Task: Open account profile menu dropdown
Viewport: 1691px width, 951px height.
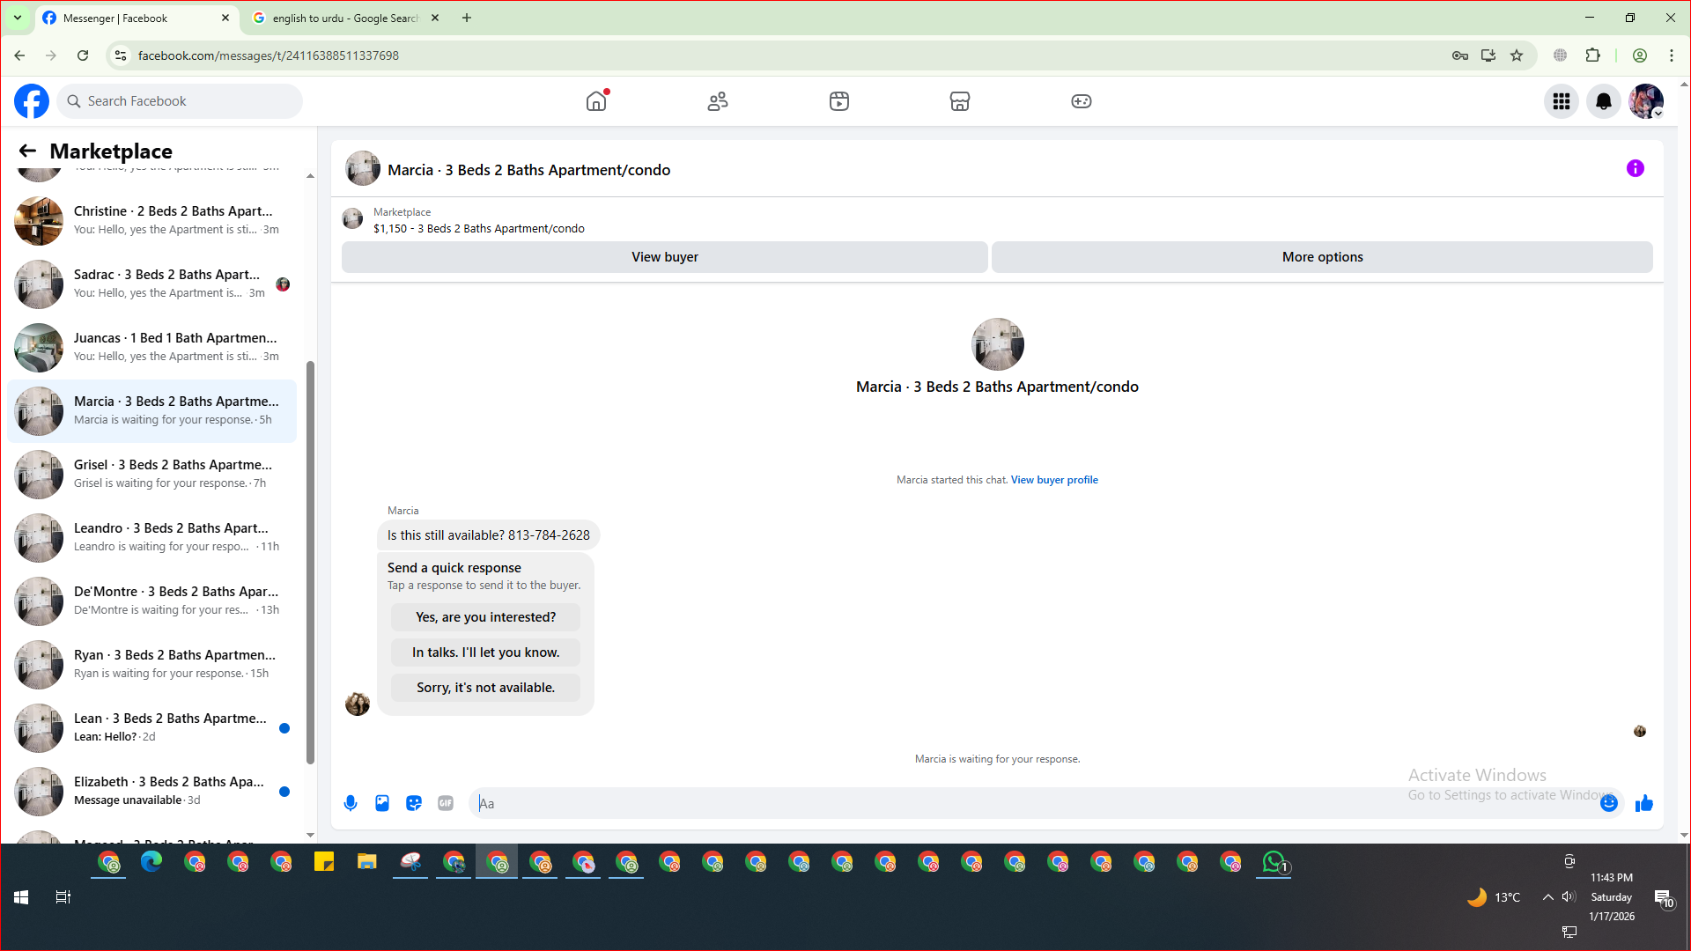Action: [1645, 101]
